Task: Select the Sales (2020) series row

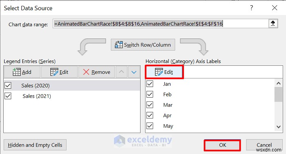Action: click(x=72, y=85)
